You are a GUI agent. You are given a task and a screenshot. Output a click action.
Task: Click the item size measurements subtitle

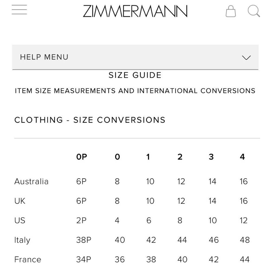click(135, 91)
